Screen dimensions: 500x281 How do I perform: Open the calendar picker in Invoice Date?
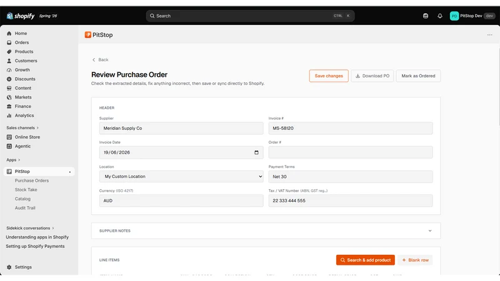(x=256, y=152)
